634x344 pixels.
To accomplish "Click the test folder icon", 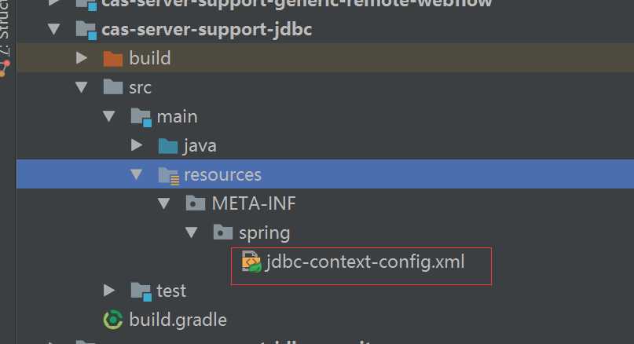I will 141,291.
